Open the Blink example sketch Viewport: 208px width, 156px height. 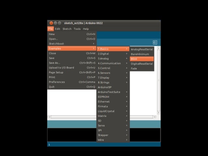pos(142,59)
